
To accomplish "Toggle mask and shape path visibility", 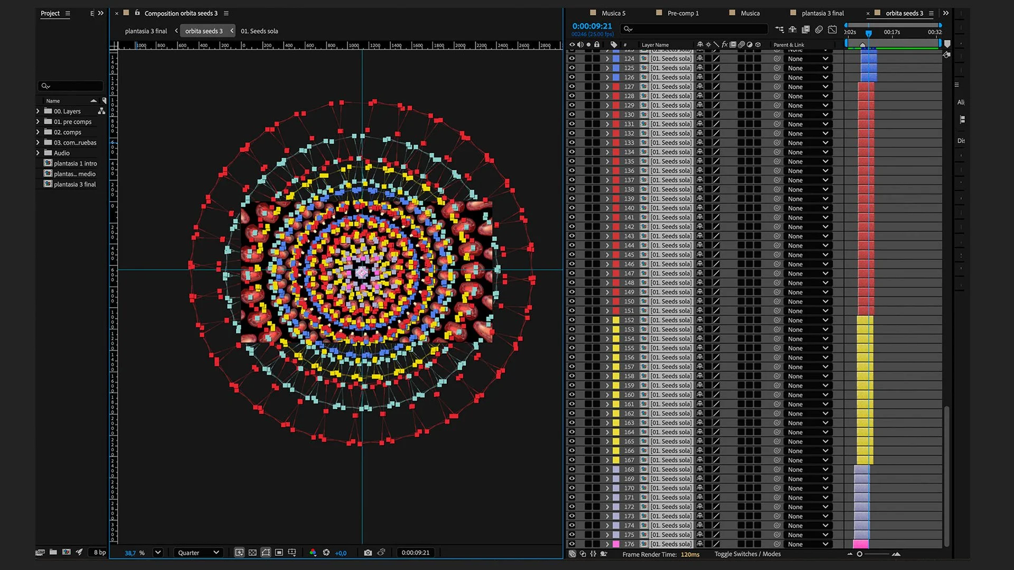I will pyautogui.click(x=266, y=553).
